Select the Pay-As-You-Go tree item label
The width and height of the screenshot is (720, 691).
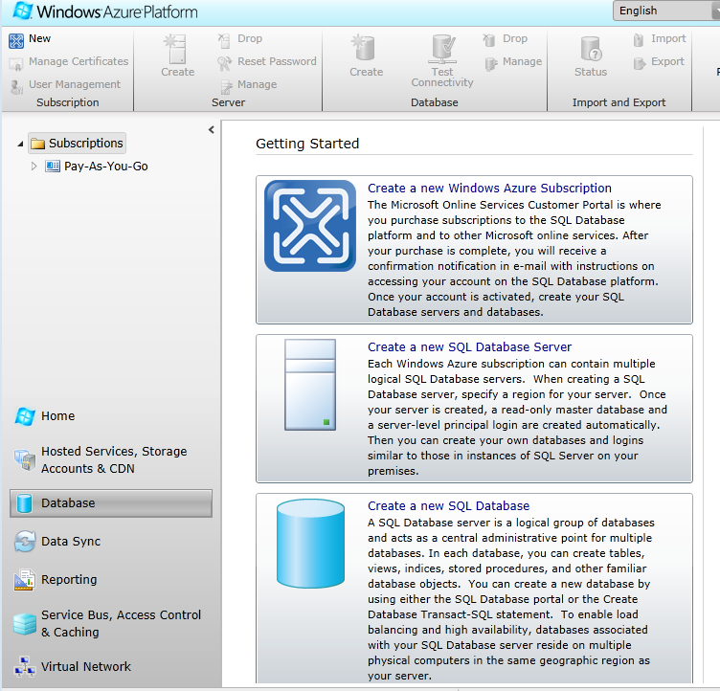point(106,167)
